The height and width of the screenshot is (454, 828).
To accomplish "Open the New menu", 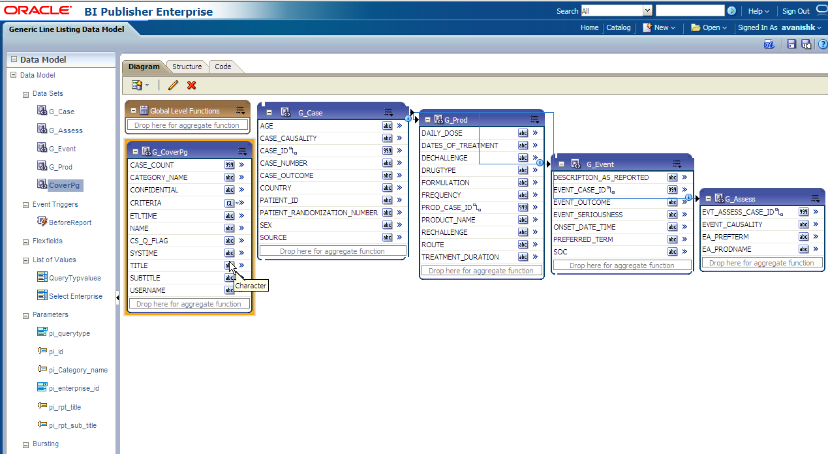I will coord(659,27).
